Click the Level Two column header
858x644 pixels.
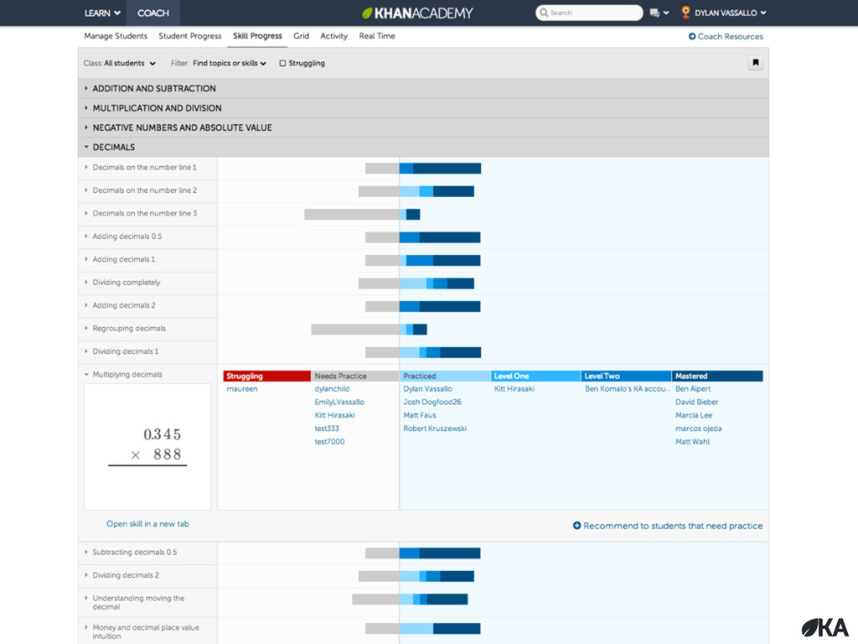click(x=626, y=377)
